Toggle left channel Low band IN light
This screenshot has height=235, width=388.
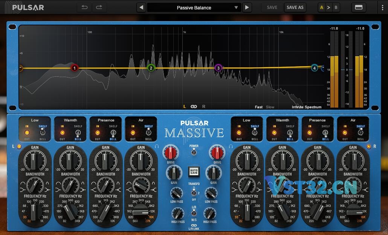[x=27, y=133]
